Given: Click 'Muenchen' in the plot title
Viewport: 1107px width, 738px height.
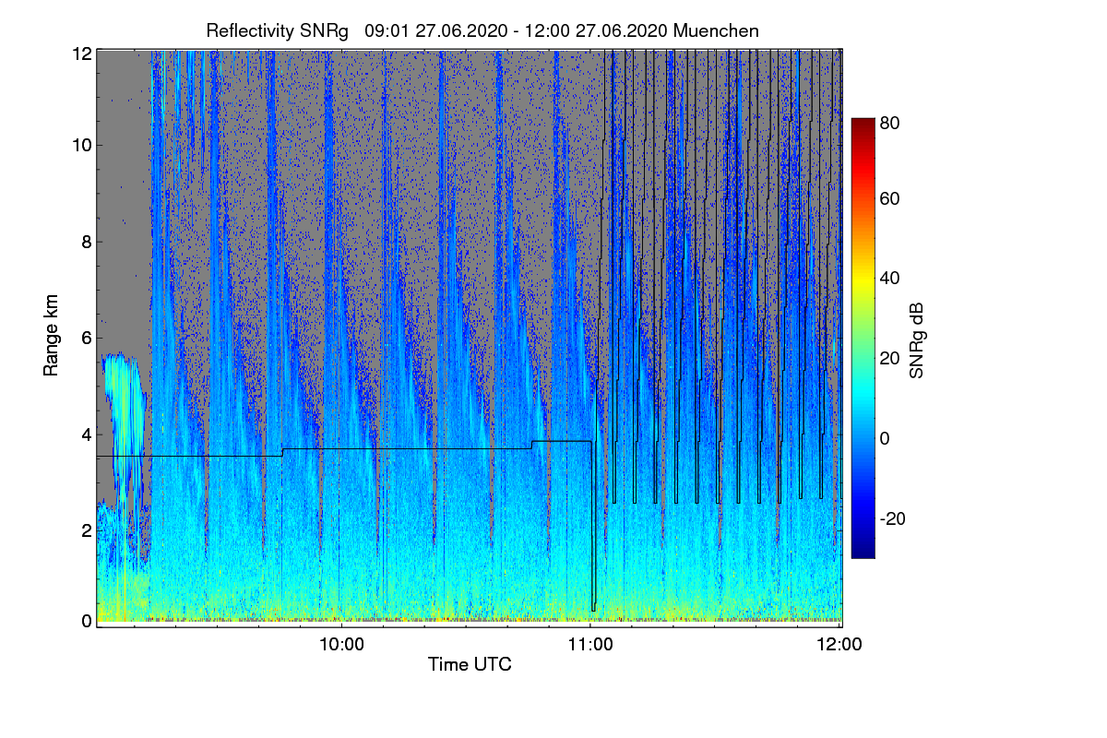Looking at the screenshot, I should point(717,30).
